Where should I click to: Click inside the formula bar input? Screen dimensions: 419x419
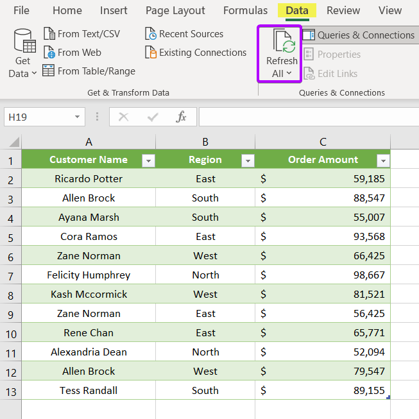[x=309, y=117]
